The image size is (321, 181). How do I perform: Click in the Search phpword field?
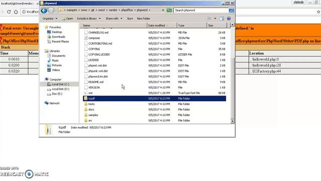click(x=201, y=10)
